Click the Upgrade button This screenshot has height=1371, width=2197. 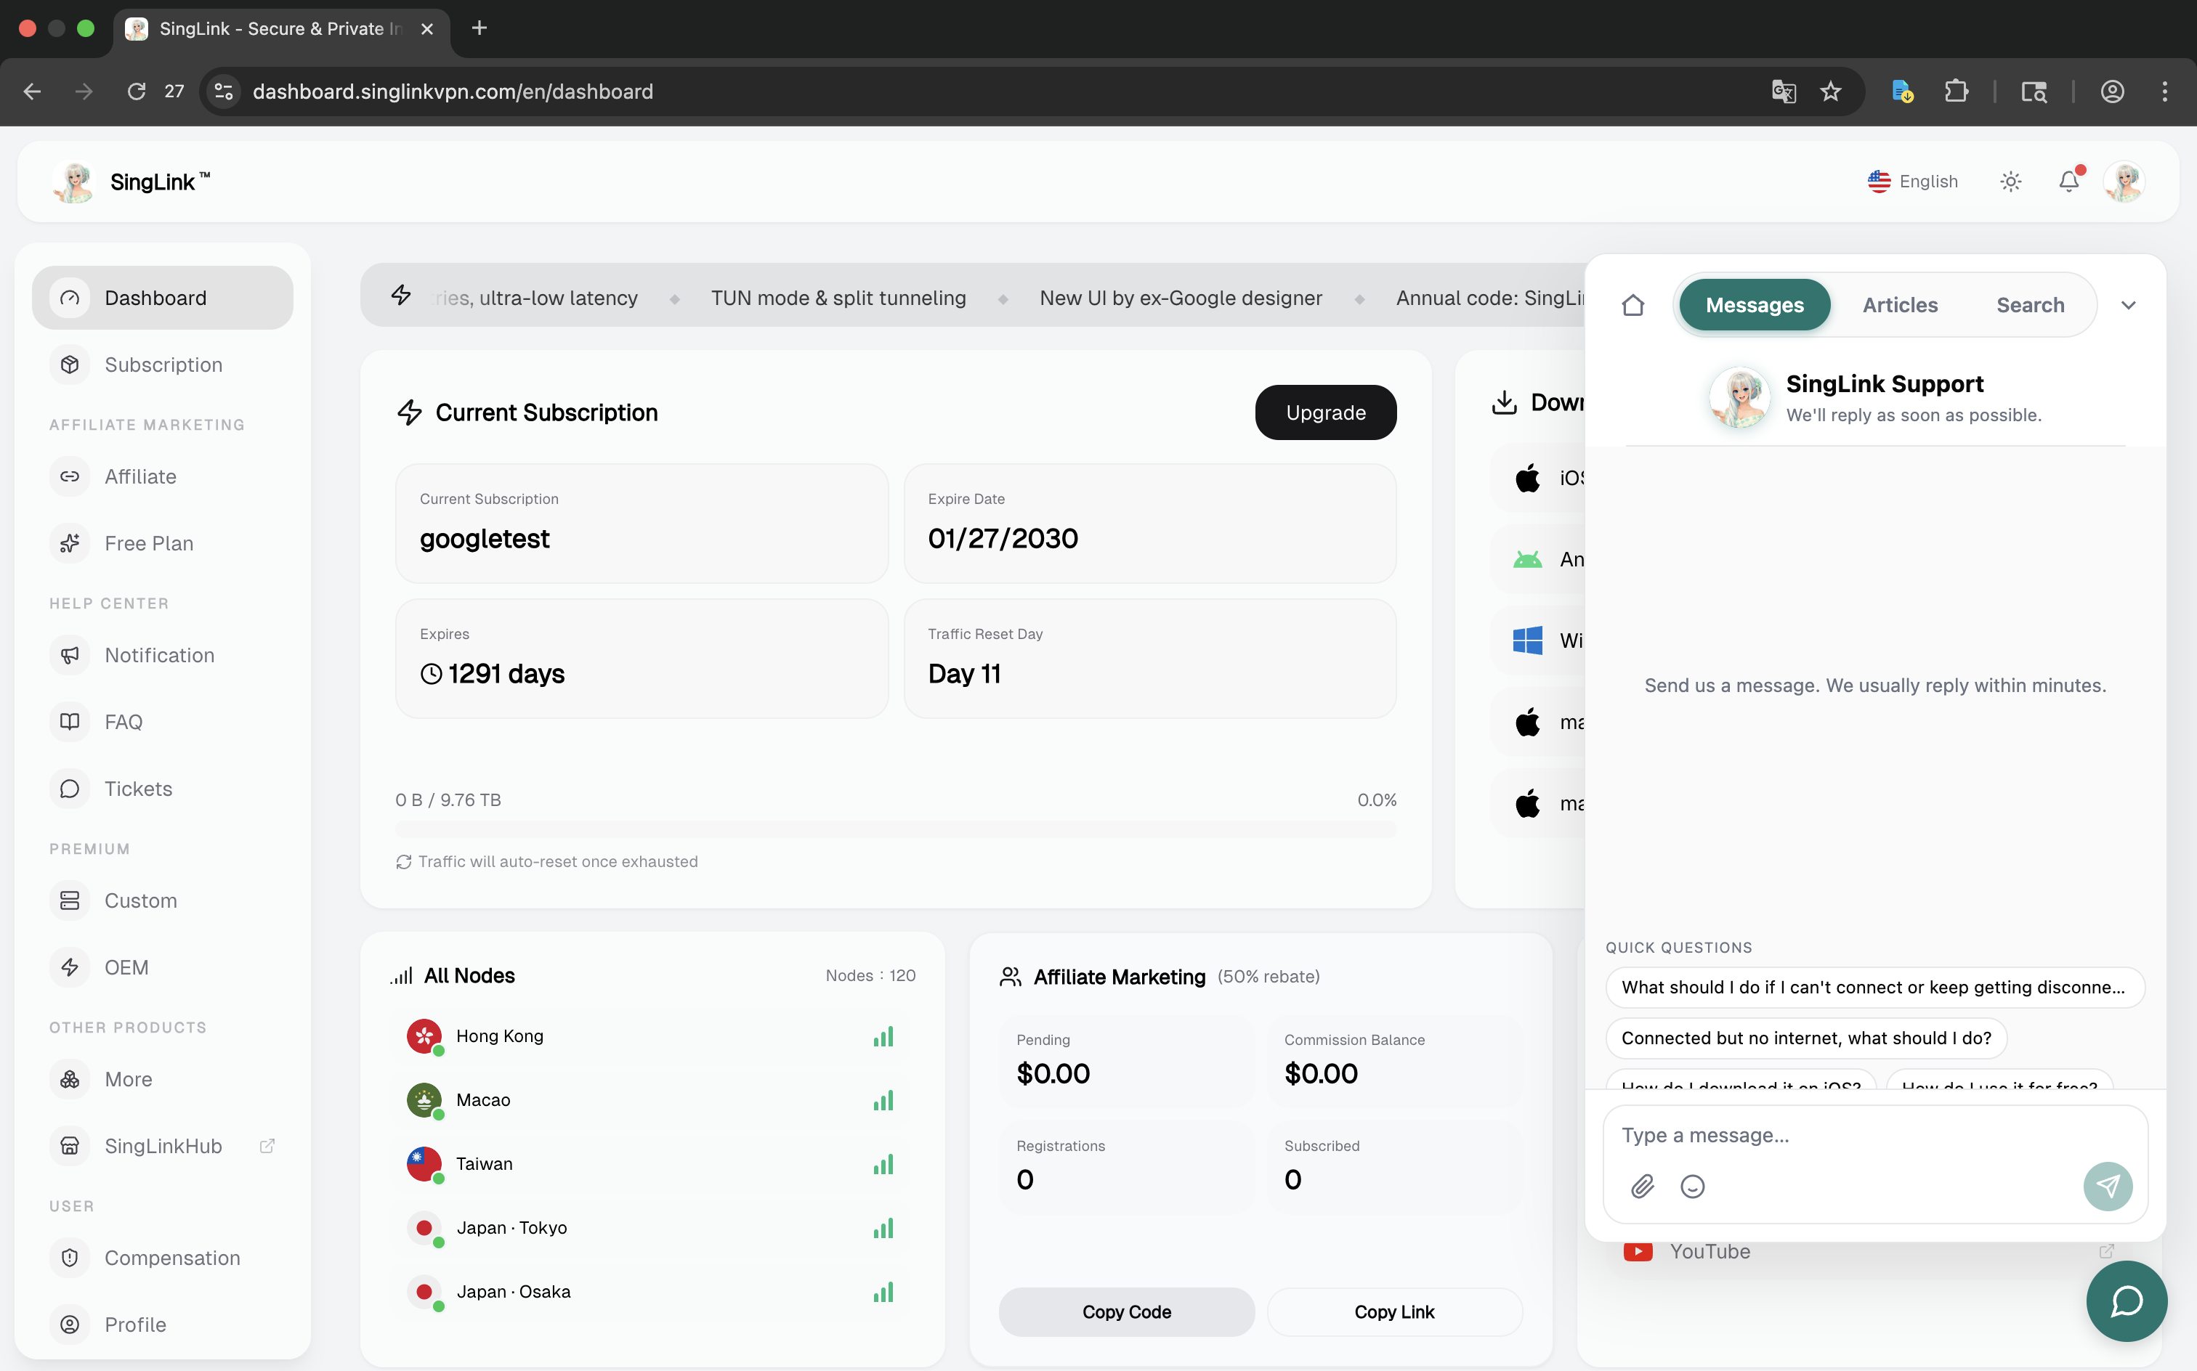pyautogui.click(x=1325, y=412)
